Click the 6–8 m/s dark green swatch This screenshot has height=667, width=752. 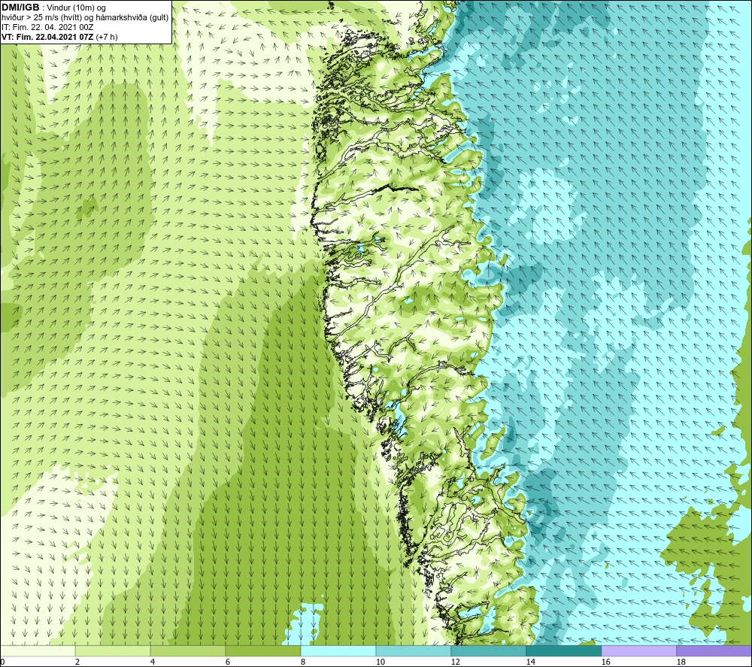point(263,650)
